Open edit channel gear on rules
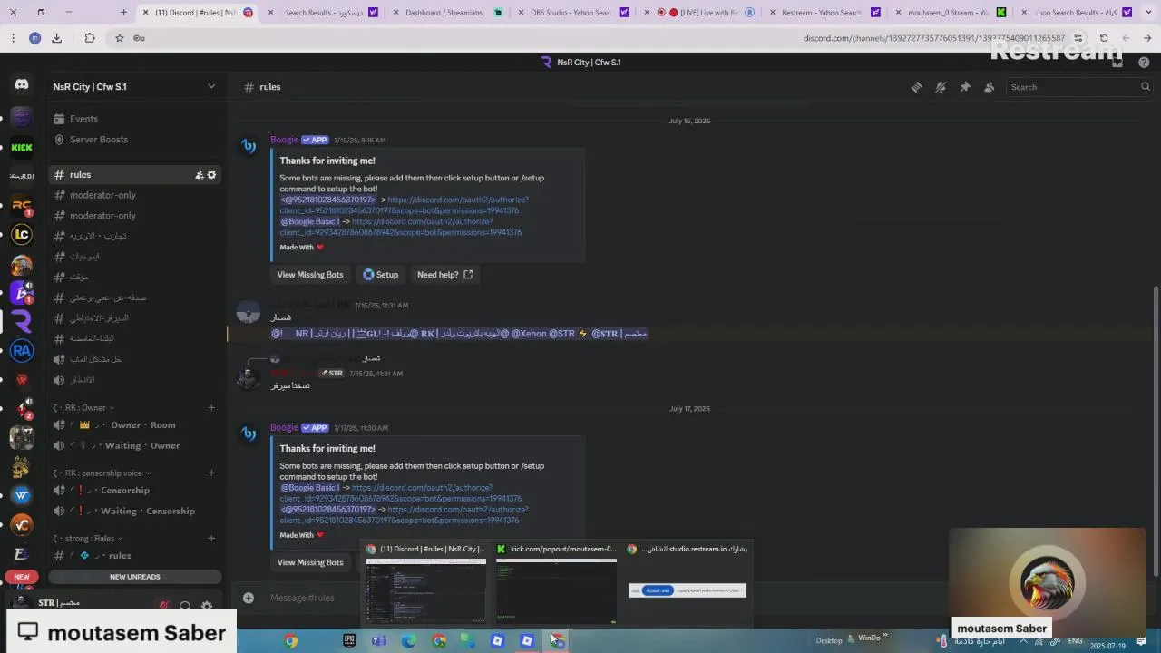Image resolution: width=1161 pixels, height=653 pixels. click(212, 175)
